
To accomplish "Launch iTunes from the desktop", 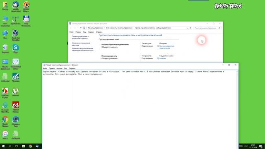I will 5,135.
